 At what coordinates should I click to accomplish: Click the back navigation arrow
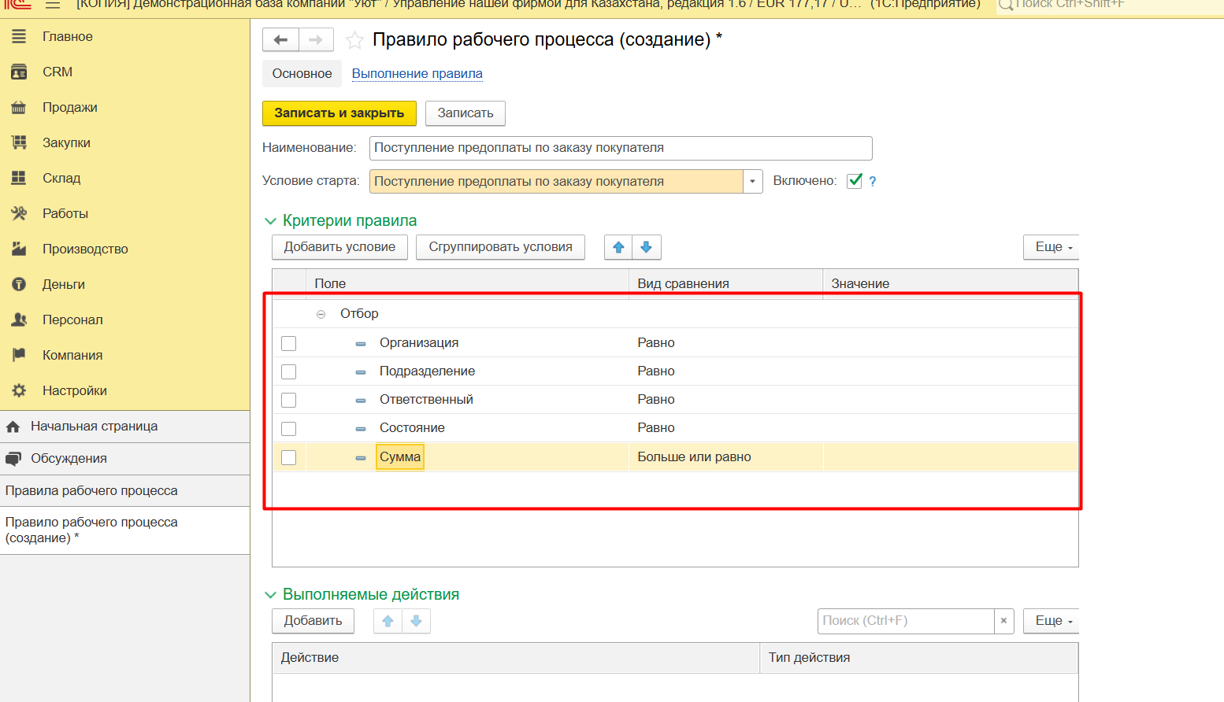(280, 40)
